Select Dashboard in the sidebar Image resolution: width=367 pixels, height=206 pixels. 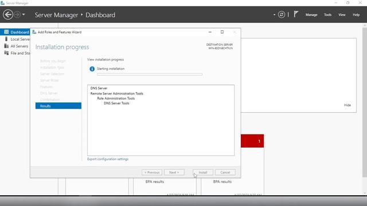pos(15,32)
